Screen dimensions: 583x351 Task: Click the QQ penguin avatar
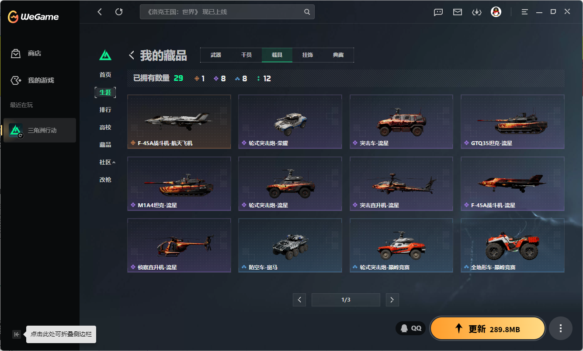[x=496, y=12]
